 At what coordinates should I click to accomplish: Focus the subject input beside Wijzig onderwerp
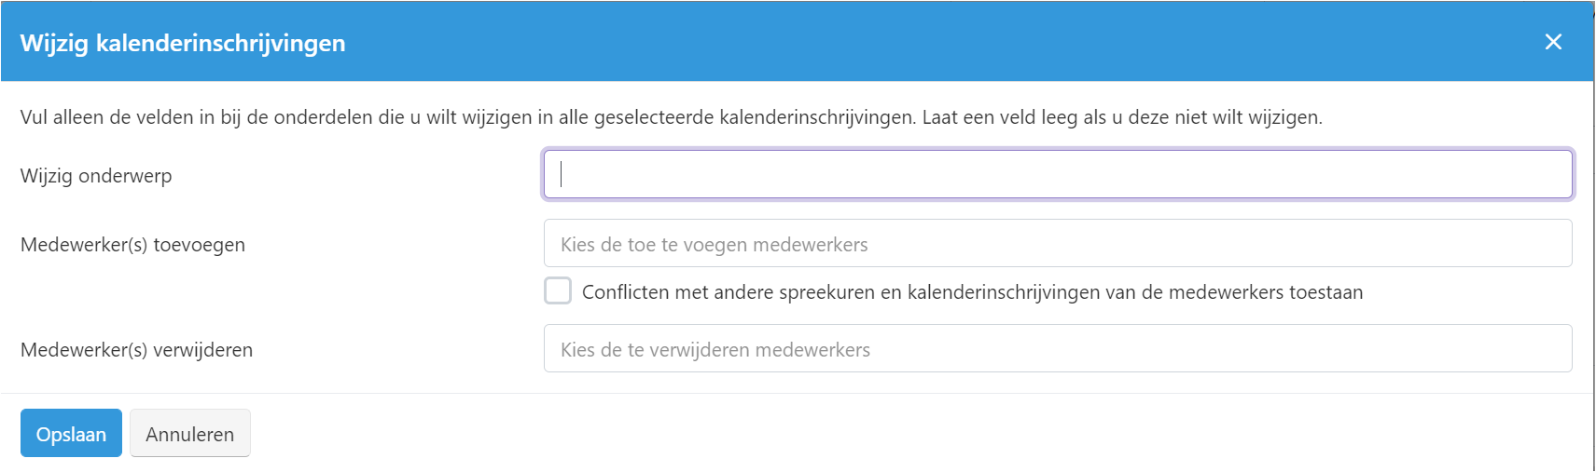pos(1058,174)
